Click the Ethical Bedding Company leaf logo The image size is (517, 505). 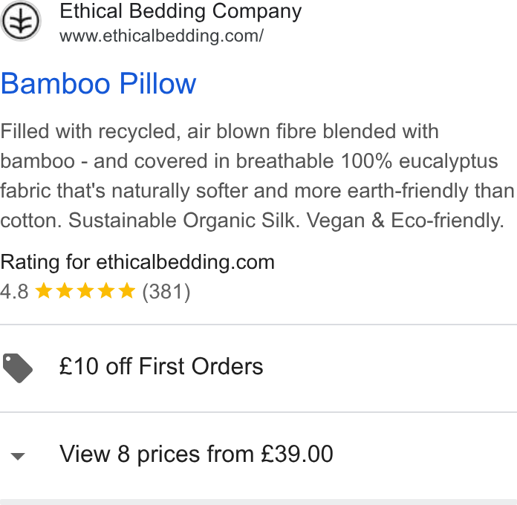21,21
